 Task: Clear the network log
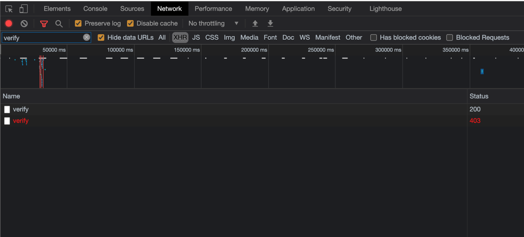(x=24, y=24)
